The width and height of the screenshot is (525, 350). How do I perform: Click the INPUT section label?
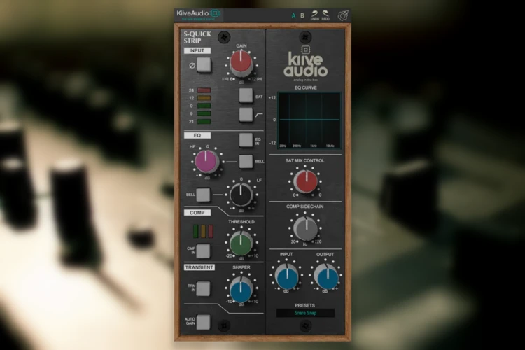pos(197,50)
